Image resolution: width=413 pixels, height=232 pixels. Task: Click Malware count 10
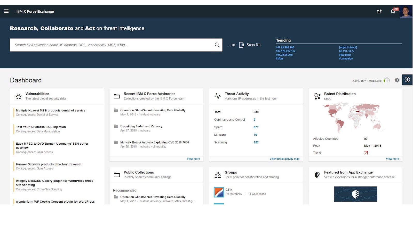click(255, 135)
